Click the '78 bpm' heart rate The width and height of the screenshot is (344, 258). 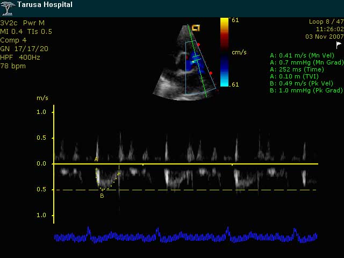coord(13,66)
